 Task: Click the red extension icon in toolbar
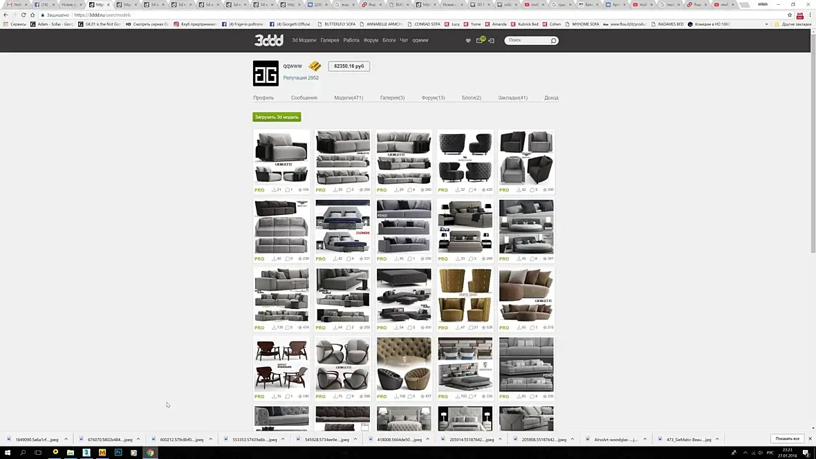(x=800, y=16)
